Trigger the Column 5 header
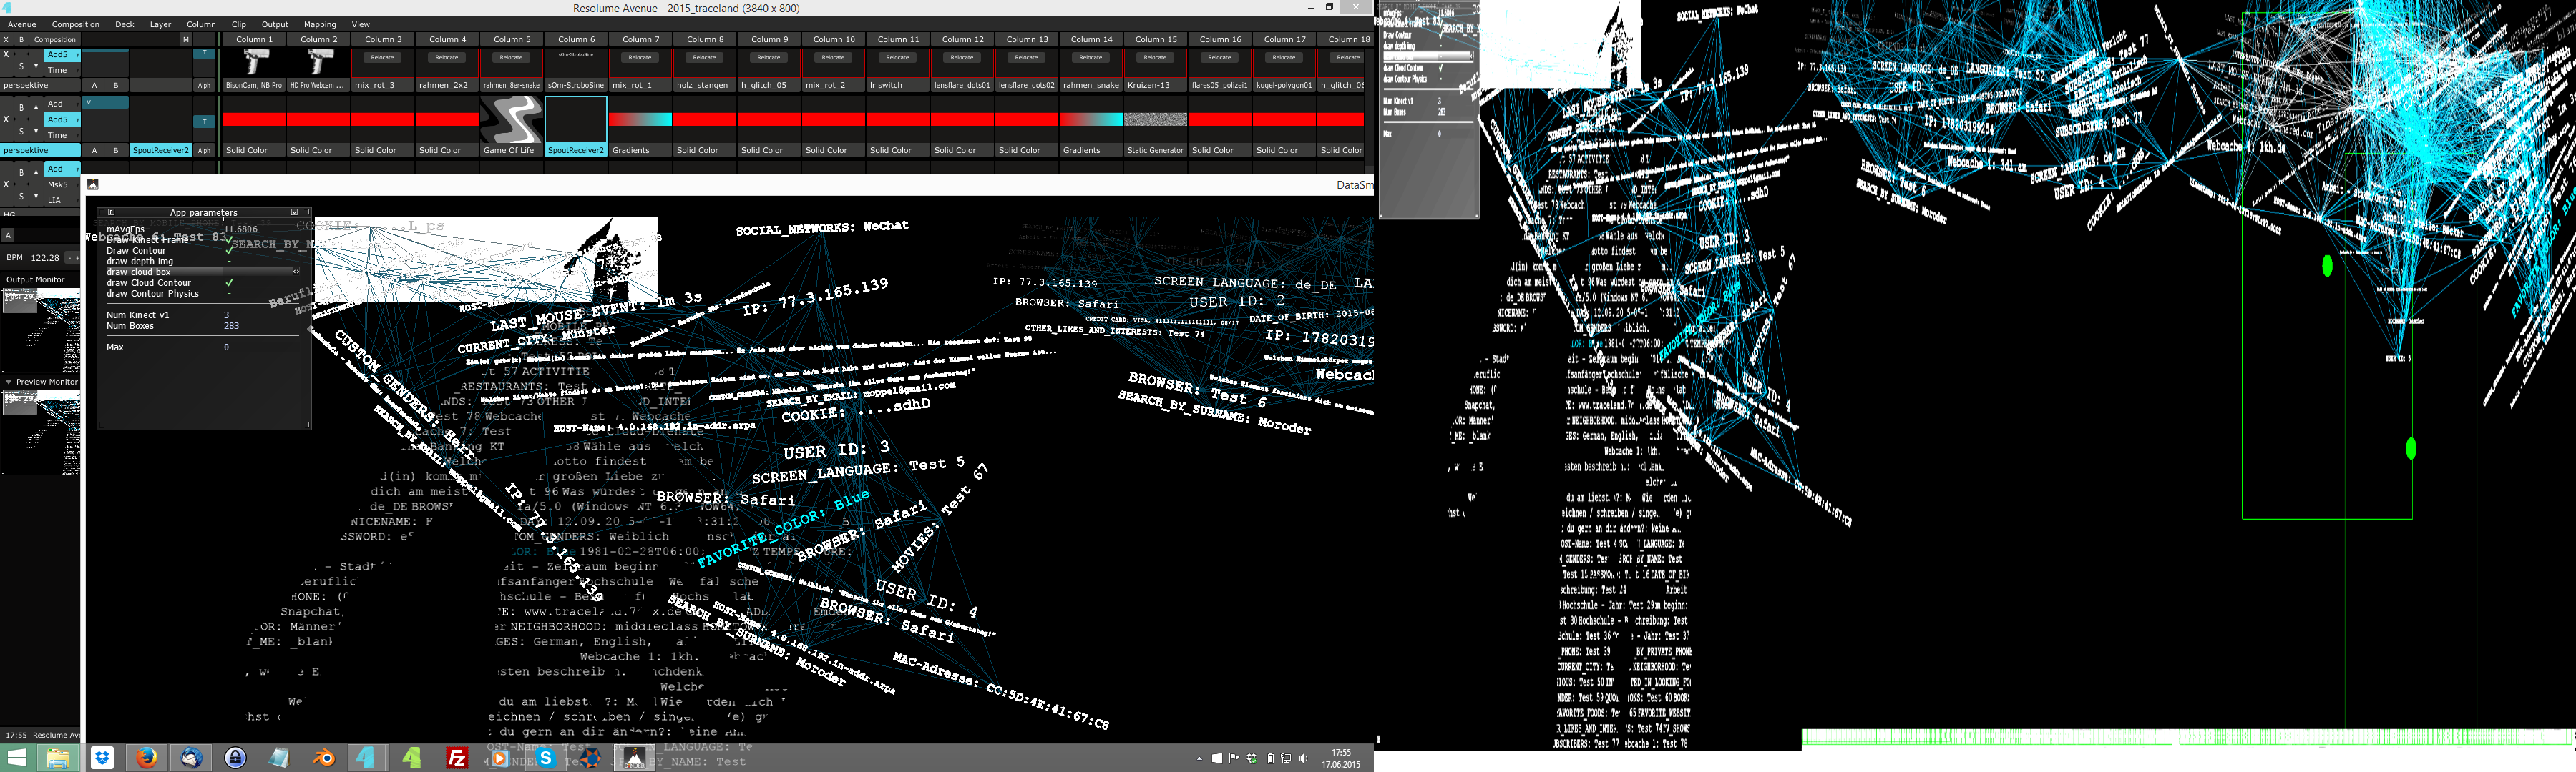Screen dimensions: 2576x772 (x=512, y=39)
